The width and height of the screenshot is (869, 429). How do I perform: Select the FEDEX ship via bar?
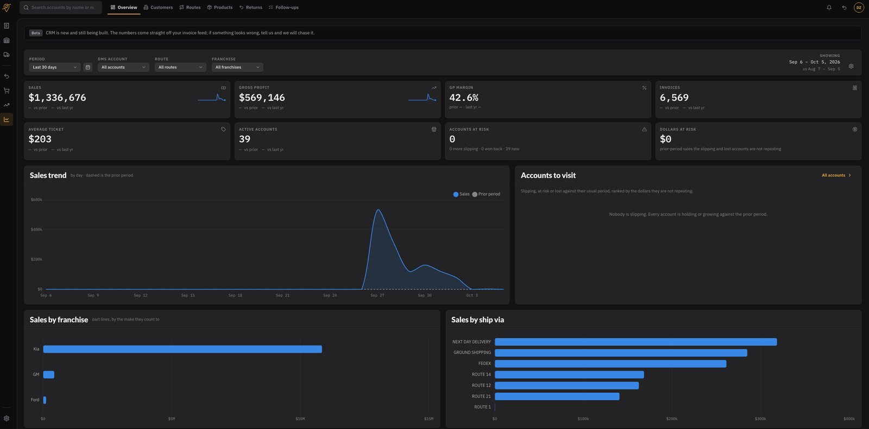click(610, 364)
